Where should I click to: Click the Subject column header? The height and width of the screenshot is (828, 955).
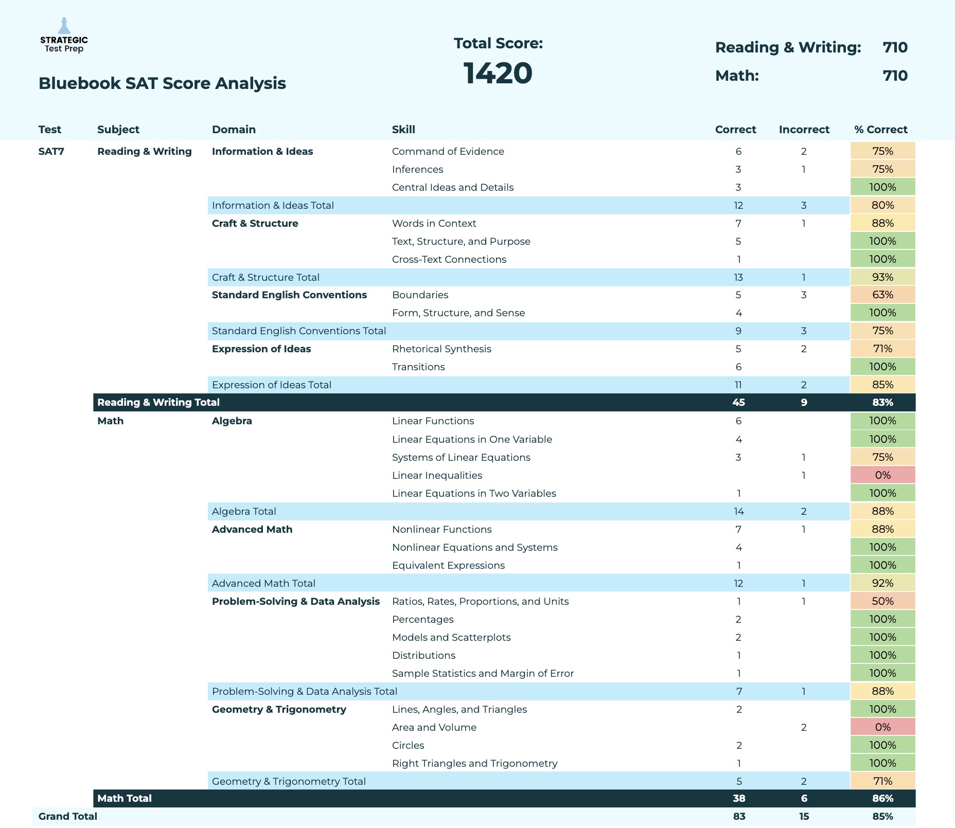point(118,130)
